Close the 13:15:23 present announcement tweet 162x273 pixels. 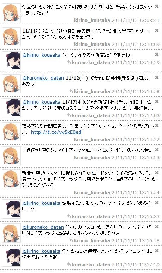(157, 150)
